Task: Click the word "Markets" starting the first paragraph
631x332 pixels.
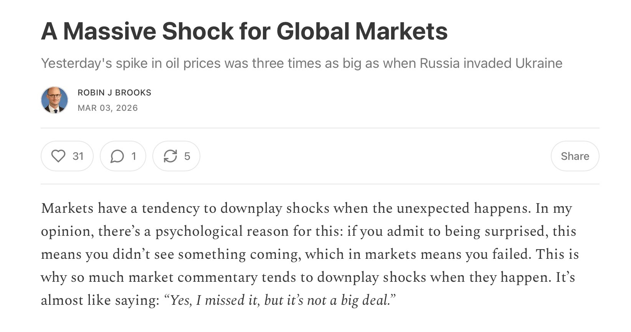Action: [x=67, y=209]
